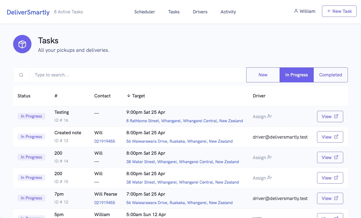Click the assign driver icon for ID # 15
361x218 pixels.
pyautogui.click(x=269, y=178)
